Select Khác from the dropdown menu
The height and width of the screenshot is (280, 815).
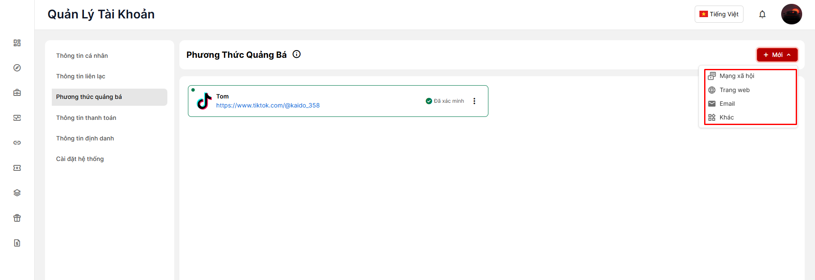pyautogui.click(x=726, y=117)
